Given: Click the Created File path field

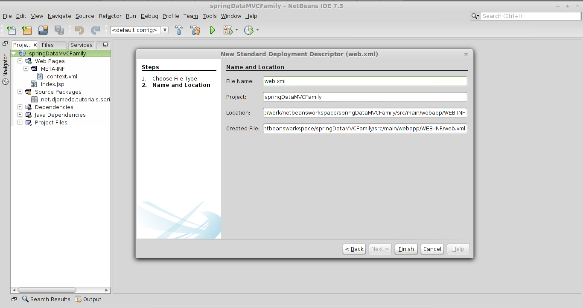Looking at the screenshot, I should (x=365, y=128).
